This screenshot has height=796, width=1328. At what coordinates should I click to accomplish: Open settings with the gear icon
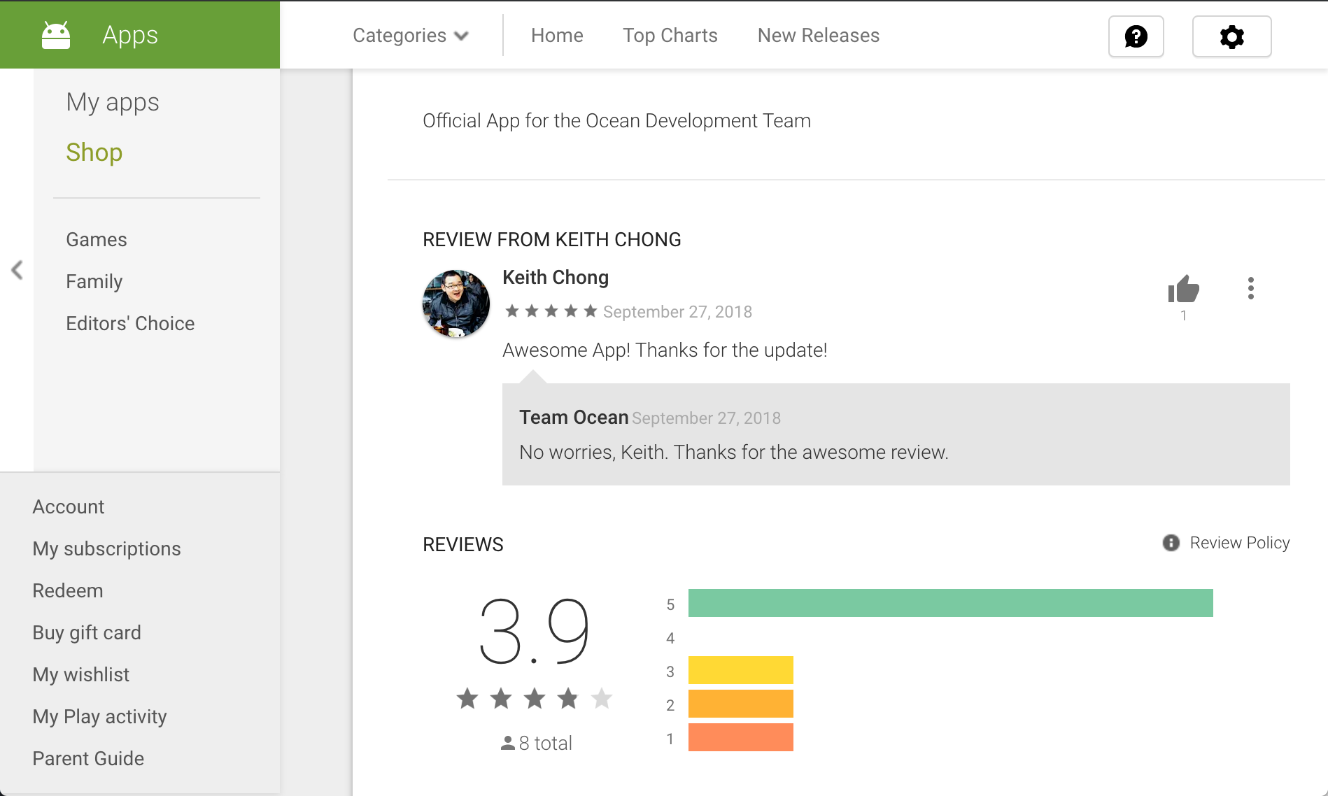[1231, 36]
